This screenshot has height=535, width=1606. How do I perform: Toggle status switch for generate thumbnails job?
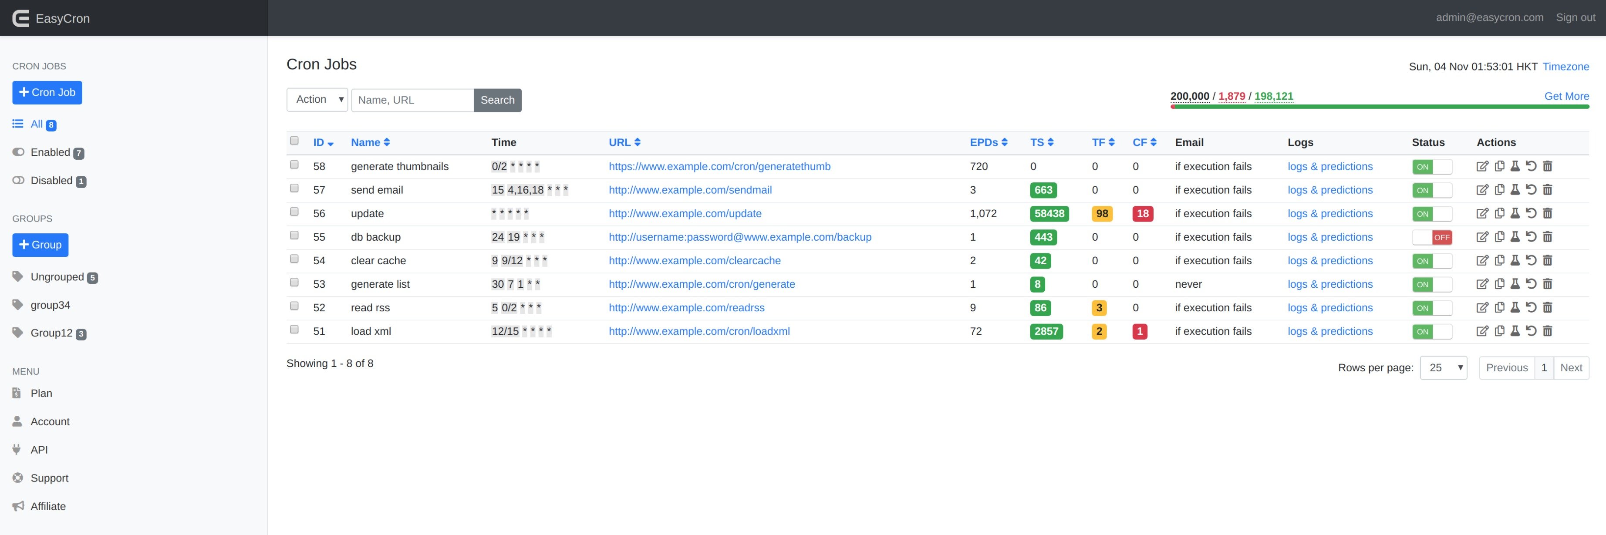pos(1432,166)
